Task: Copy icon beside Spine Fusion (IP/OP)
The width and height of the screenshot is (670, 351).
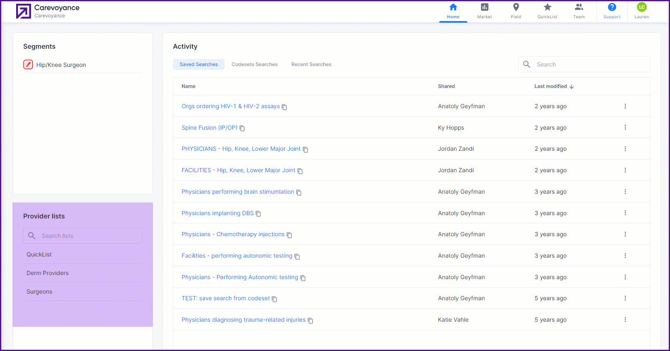Action: (242, 128)
